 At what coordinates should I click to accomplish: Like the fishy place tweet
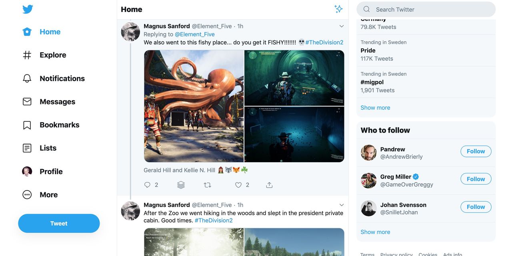(238, 185)
